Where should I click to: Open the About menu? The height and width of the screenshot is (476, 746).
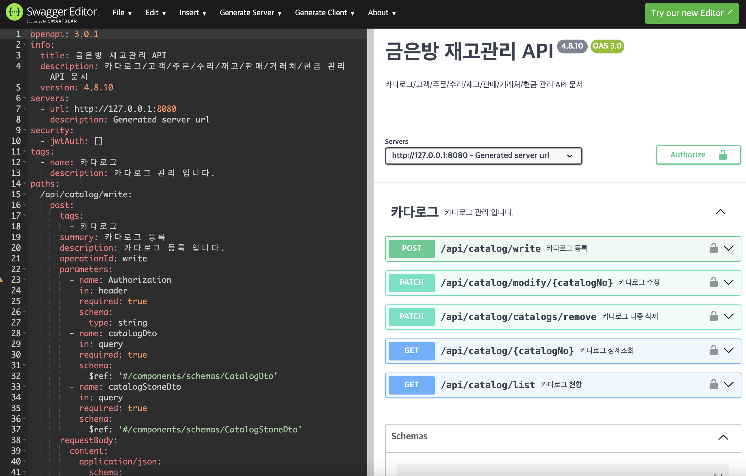pos(382,13)
